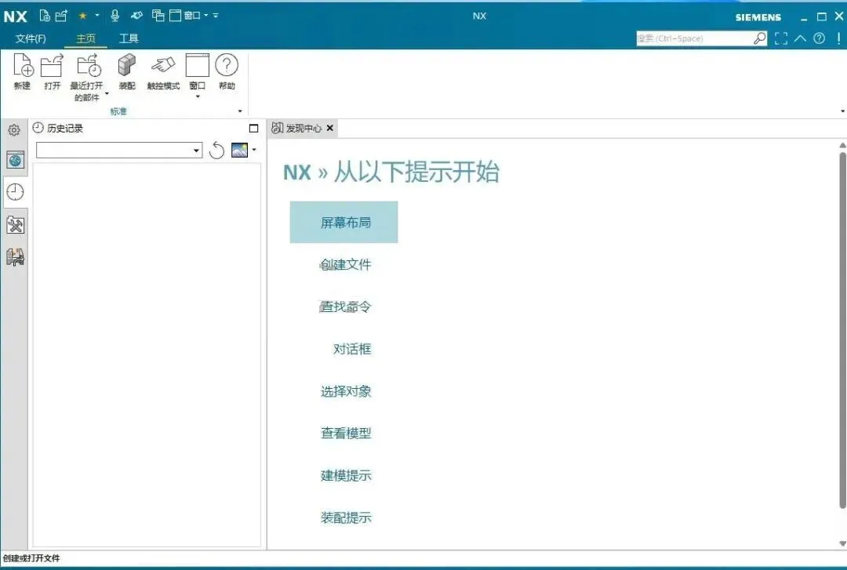847x570 pixels.
Task: Click the search magnifier icon
Action: [x=759, y=38]
